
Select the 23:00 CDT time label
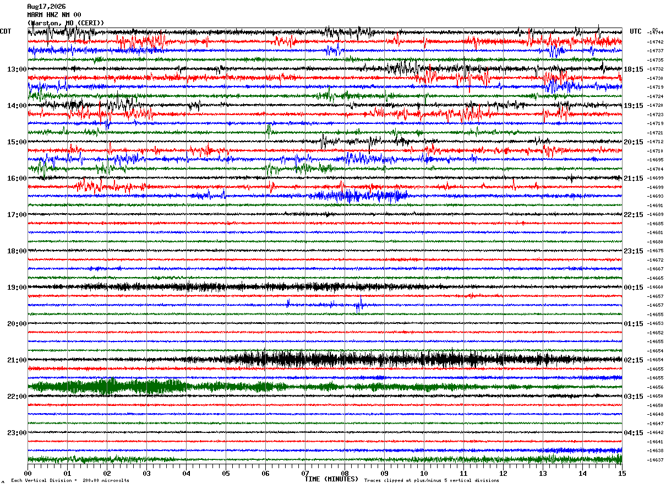click(x=17, y=433)
